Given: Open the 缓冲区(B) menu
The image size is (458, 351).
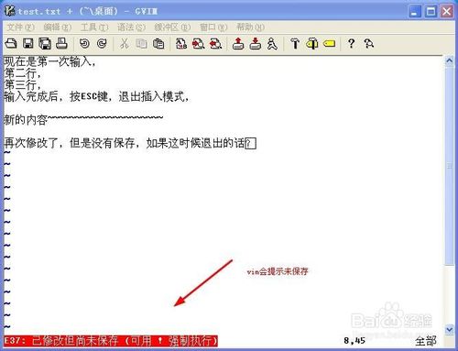Looking at the screenshot, I should point(172,27).
